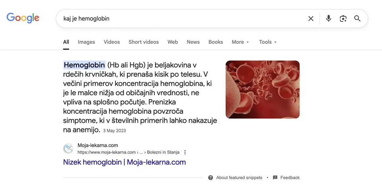Viewport: 382px width, 190px height.
Task: Select the All results tab
Action: 66,42
